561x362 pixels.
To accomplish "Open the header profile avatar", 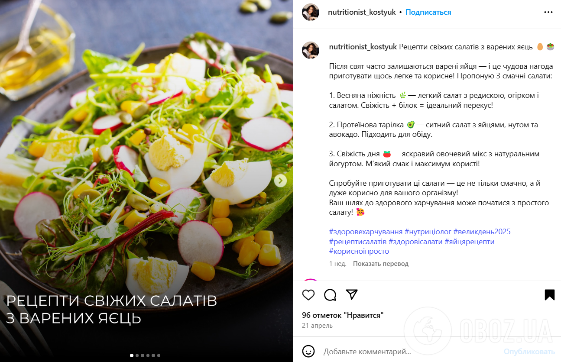I will 311,12.
